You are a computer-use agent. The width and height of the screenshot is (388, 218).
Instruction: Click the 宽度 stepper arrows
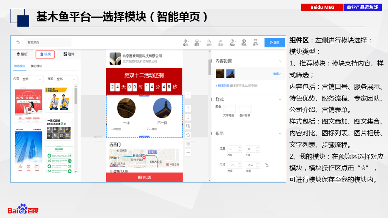click(240, 165)
